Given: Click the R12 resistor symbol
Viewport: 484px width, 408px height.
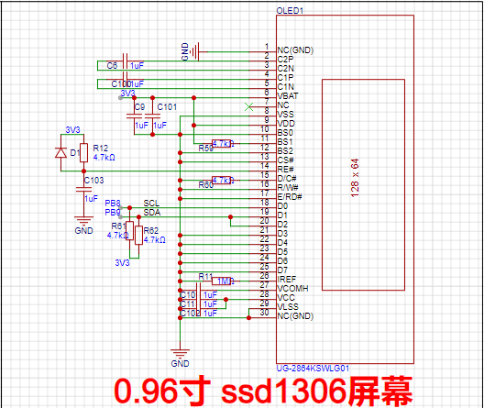Looking at the screenshot, I should pos(83,152).
